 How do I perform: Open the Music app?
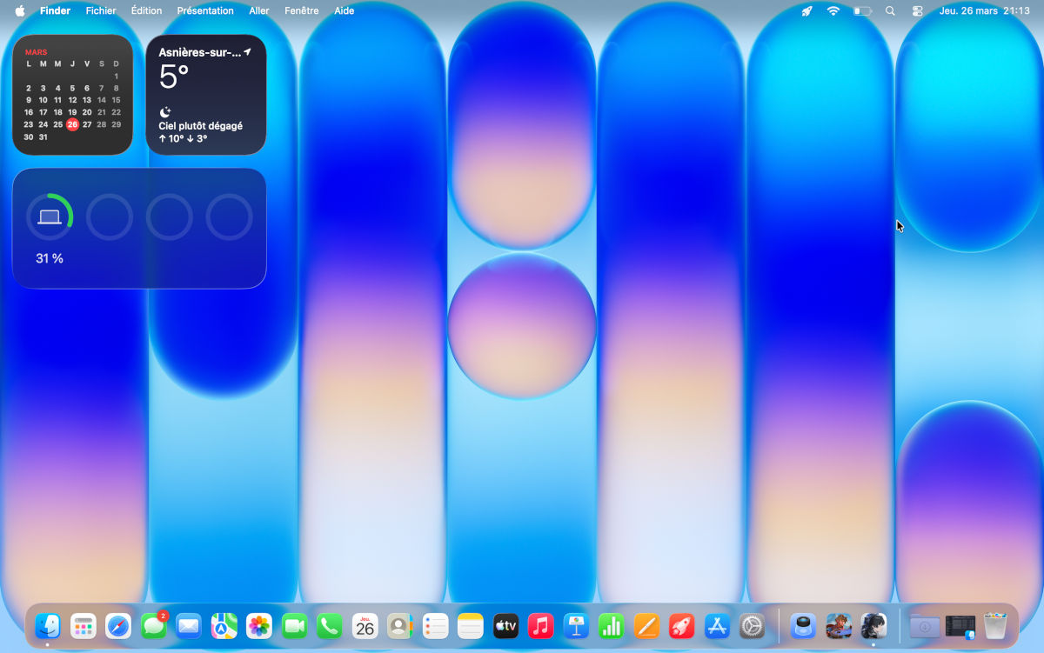coord(540,626)
